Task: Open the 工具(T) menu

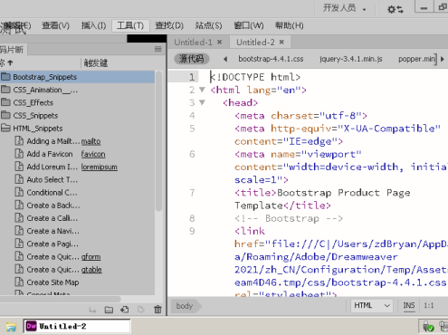Action: point(130,25)
